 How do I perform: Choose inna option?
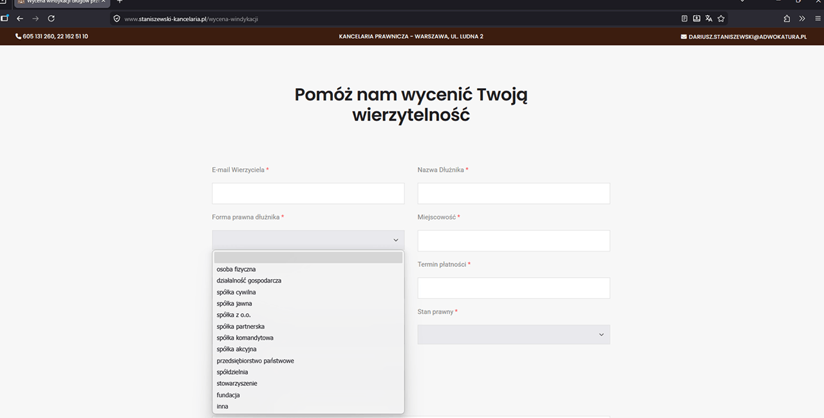(x=308, y=406)
